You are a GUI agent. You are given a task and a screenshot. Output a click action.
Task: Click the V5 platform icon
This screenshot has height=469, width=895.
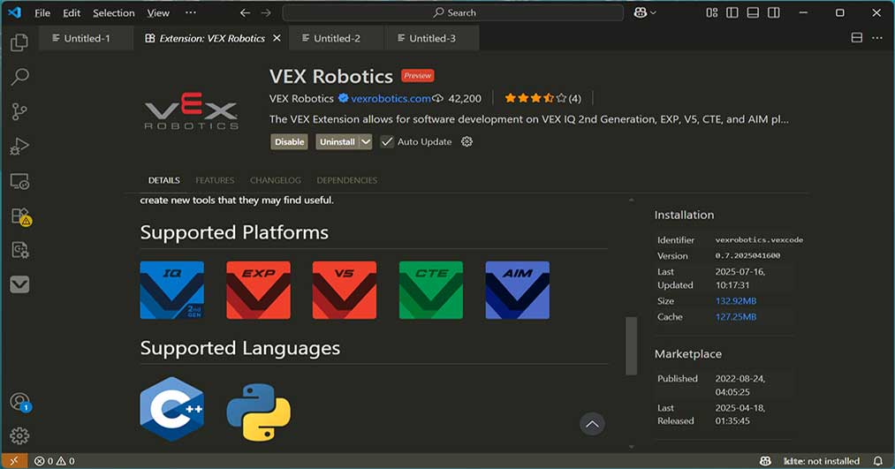[345, 291]
